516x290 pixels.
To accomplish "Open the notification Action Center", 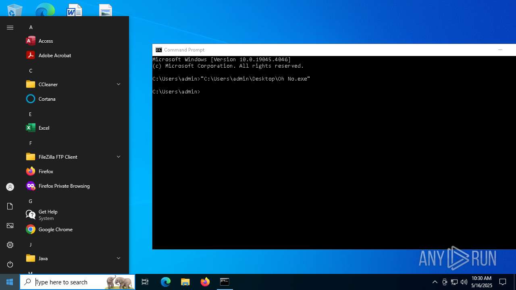I will pyautogui.click(x=503, y=282).
